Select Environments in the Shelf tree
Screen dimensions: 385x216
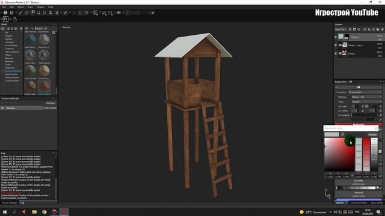point(12,77)
